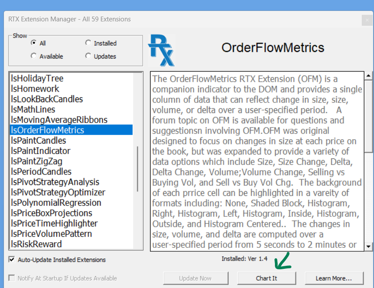The image size is (374, 288).
Task: Select lsPriceTimeHighlighter extension
Action: pos(71,223)
